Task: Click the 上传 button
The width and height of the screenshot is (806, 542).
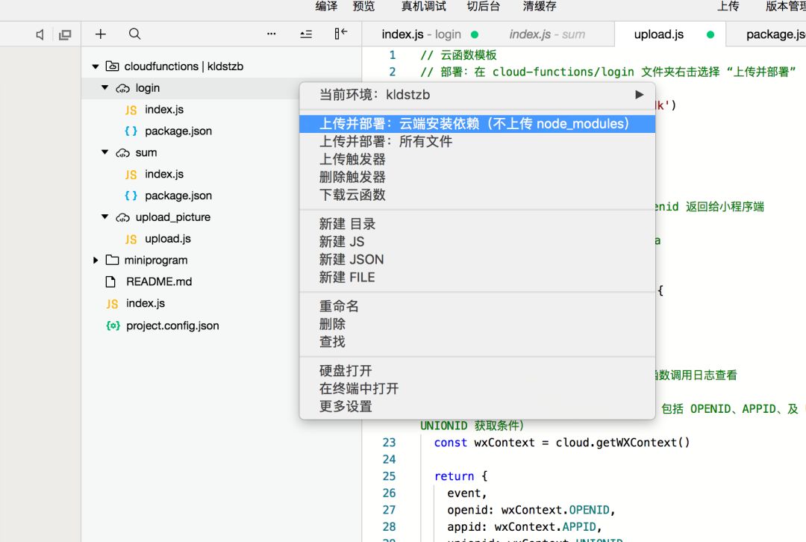Action: pos(729,7)
